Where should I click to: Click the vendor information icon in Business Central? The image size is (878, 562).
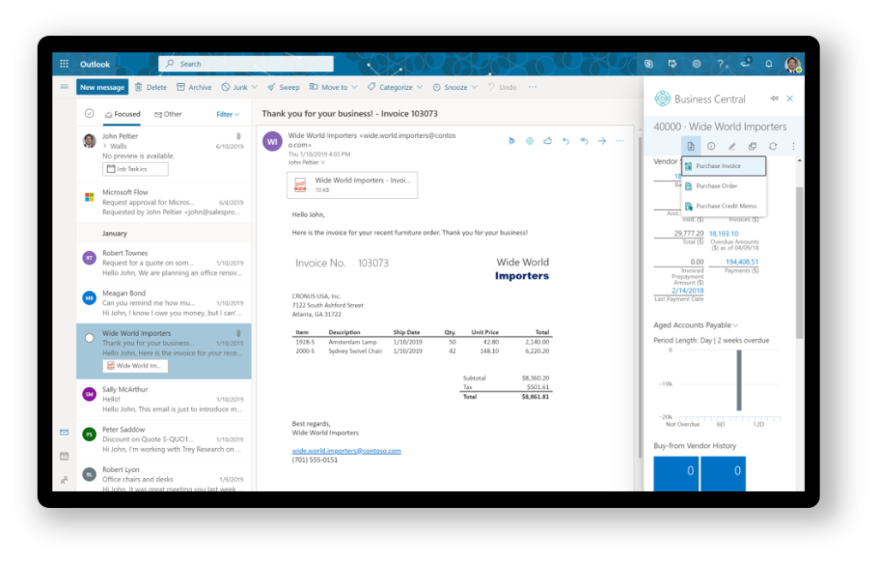pyautogui.click(x=711, y=146)
